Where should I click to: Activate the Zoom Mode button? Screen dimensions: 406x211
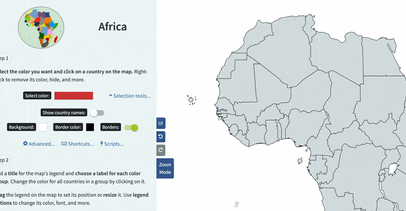point(165,168)
